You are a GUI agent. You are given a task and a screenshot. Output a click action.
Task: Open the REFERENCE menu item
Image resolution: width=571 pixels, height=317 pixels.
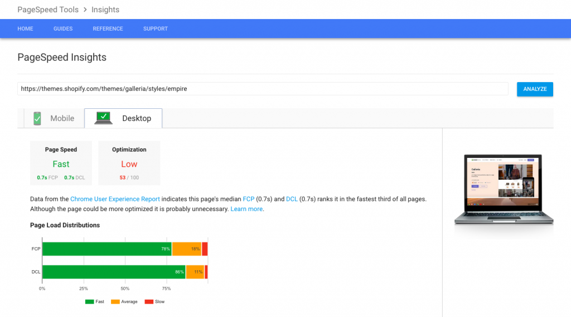(108, 28)
